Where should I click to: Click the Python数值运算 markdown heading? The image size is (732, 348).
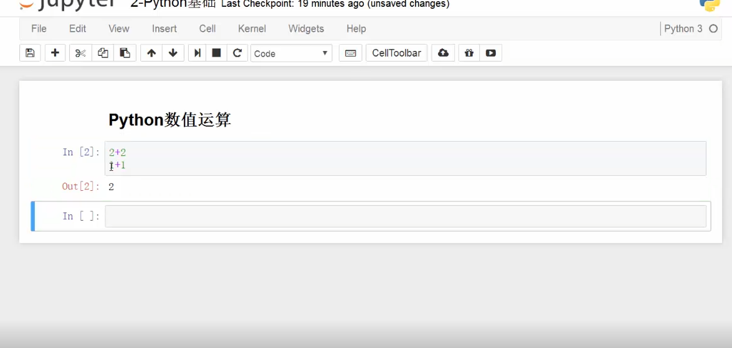tap(169, 120)
